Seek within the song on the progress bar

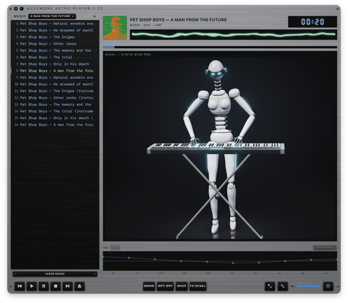click(x=220, y=47)
